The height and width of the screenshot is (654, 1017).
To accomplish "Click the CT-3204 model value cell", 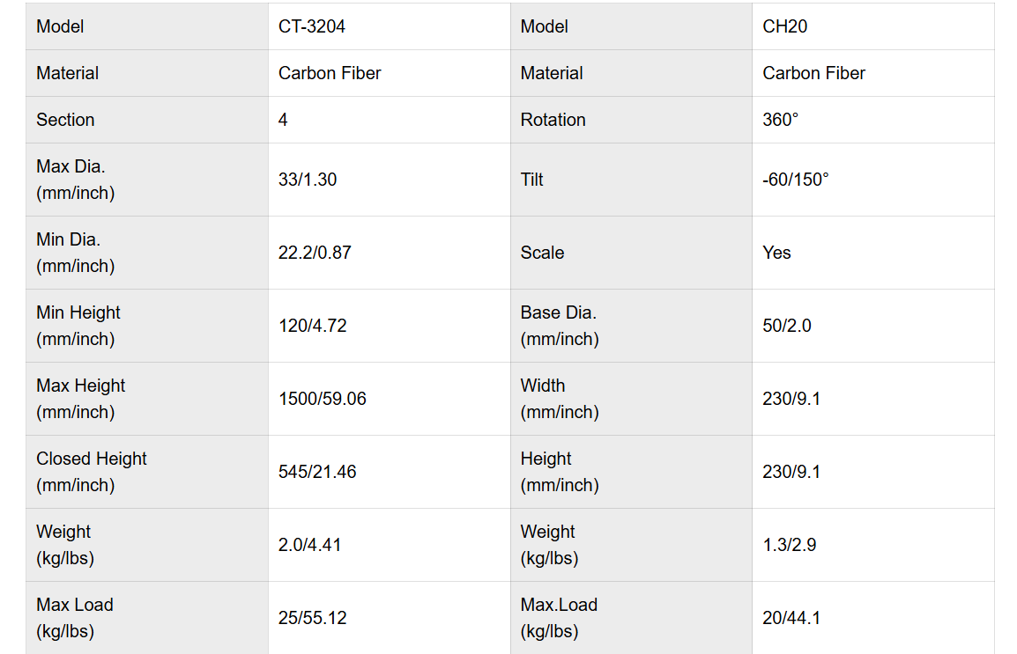I will (312, 26).
